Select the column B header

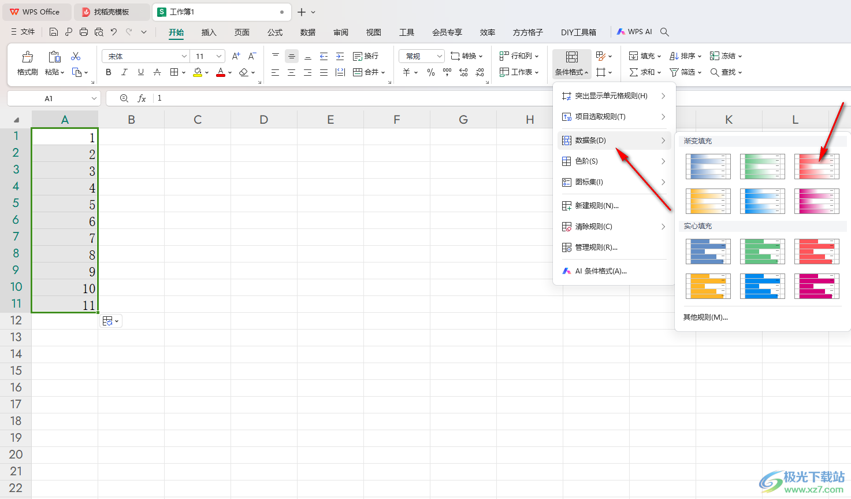tap(131, 120)
